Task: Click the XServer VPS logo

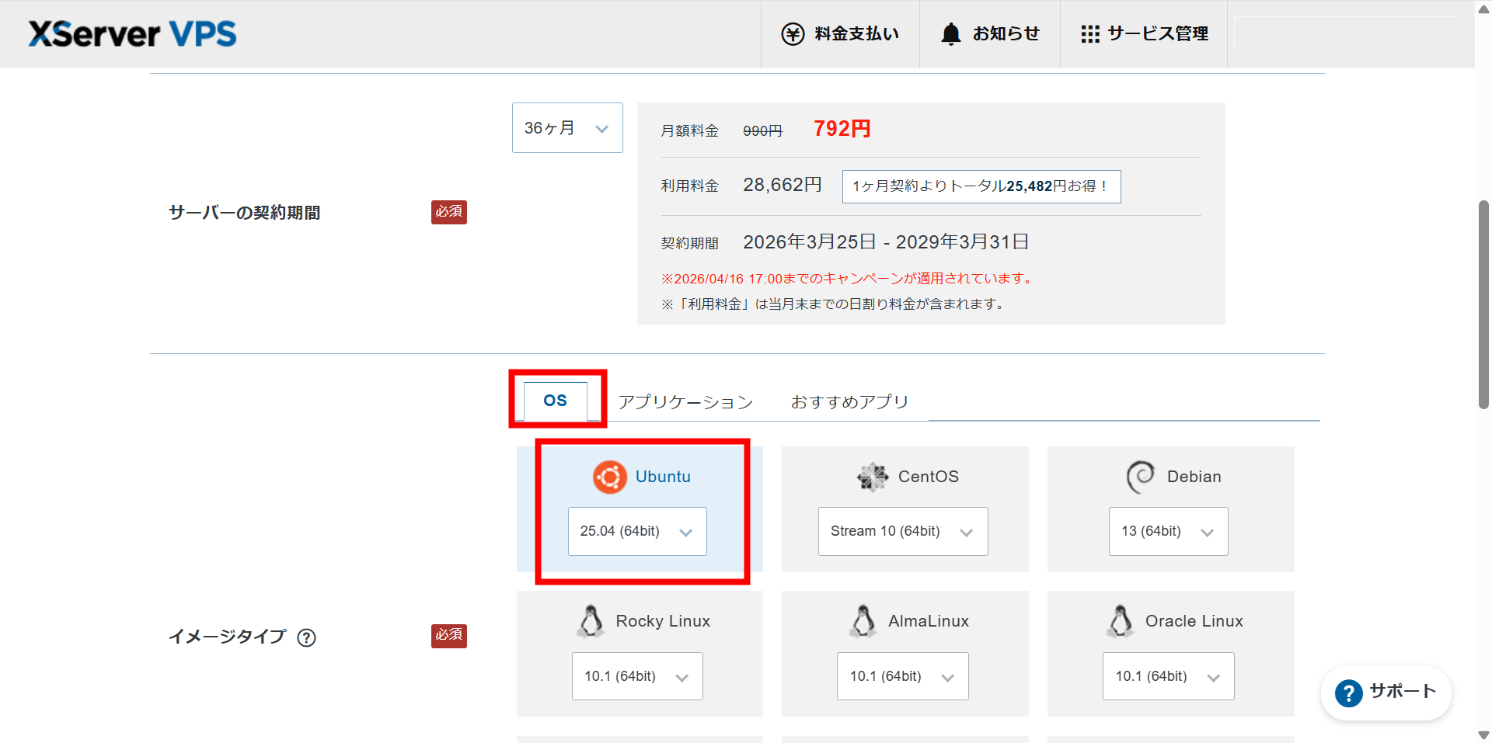Action: point(132,34)
